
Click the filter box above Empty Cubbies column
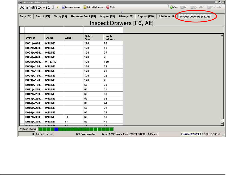pyautogui.click(x=113, y=30)
